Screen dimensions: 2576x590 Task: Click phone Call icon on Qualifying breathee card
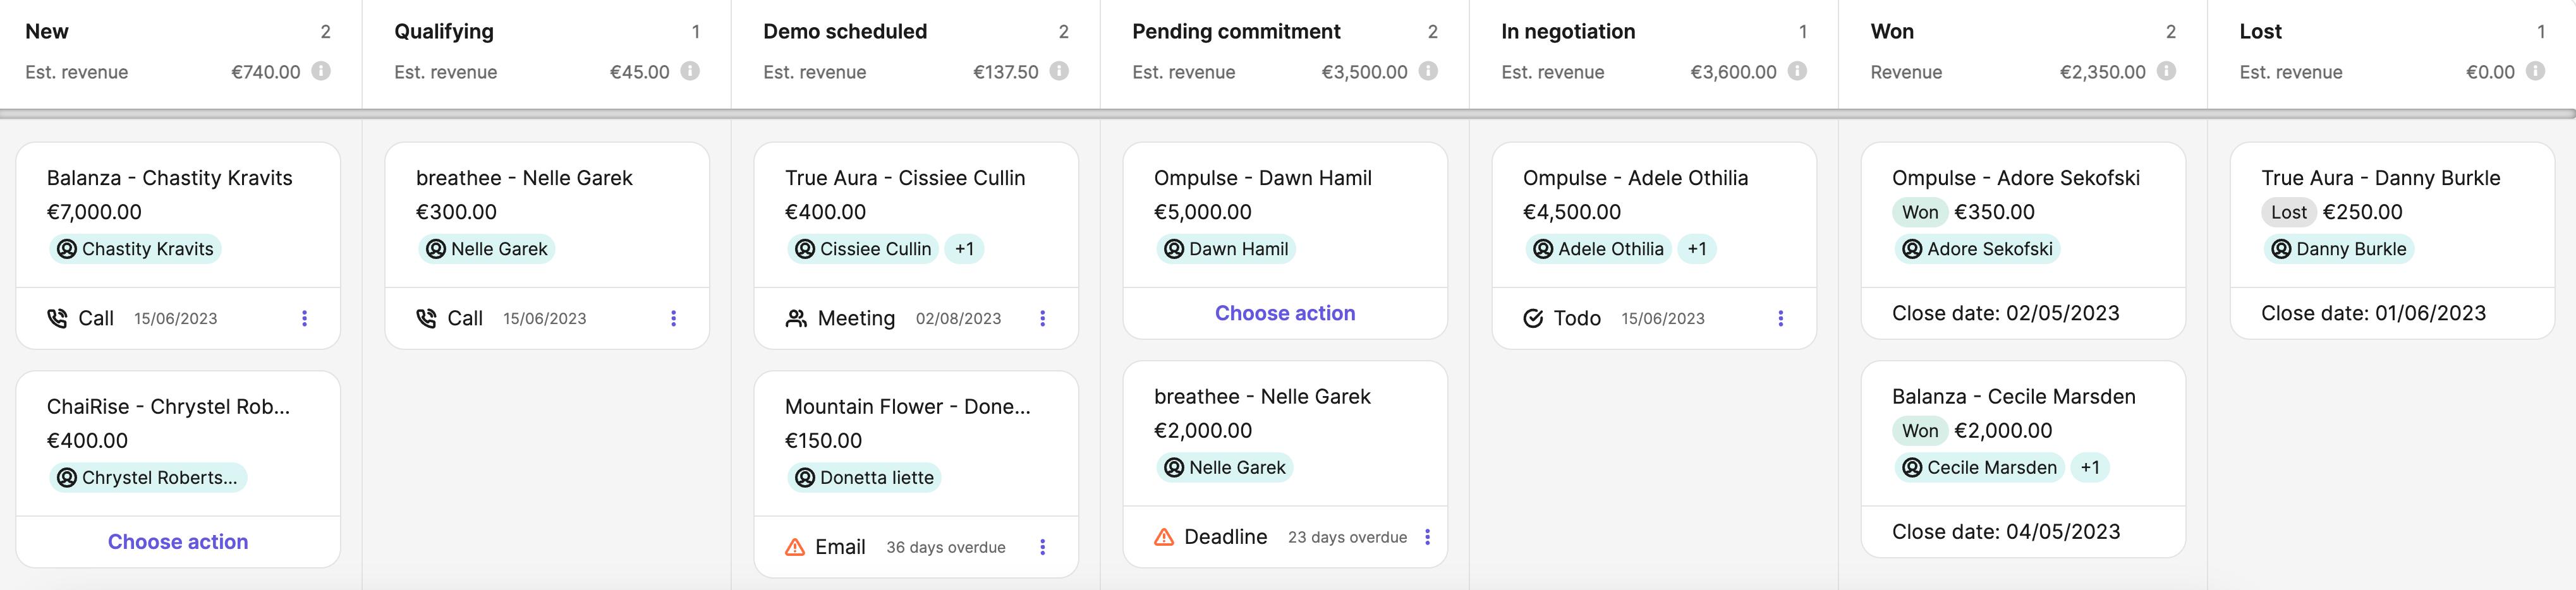427,318
